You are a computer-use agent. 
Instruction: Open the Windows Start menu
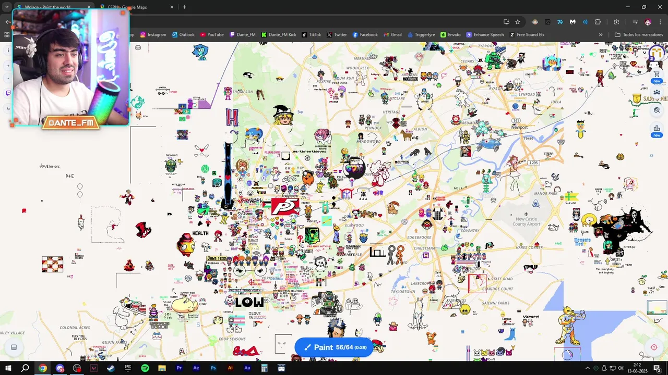tap(8, 368)
